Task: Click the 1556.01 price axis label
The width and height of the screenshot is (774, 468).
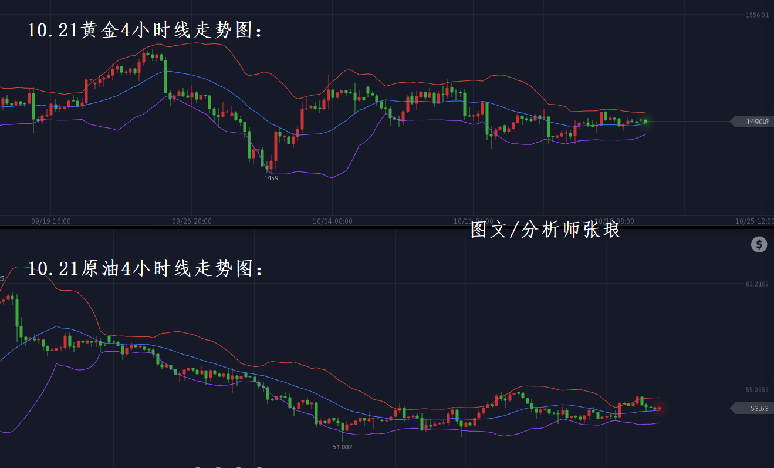Action: pos(757,15)
